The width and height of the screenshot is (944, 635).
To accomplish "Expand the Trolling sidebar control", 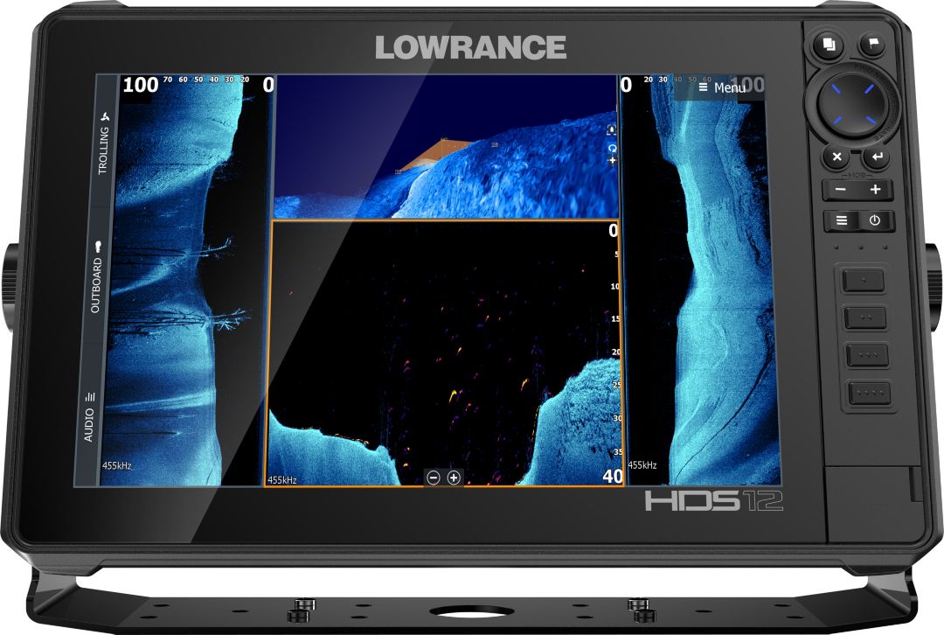I will point(104,143).
